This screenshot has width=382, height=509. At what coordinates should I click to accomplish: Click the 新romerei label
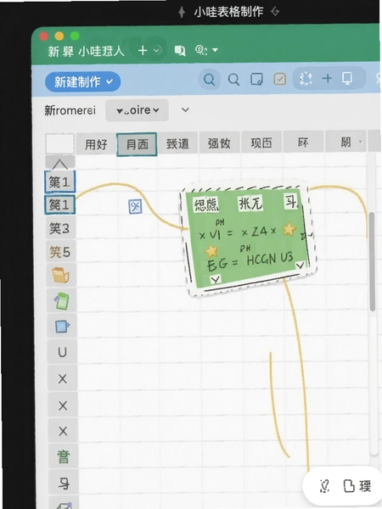click(70, 110)
